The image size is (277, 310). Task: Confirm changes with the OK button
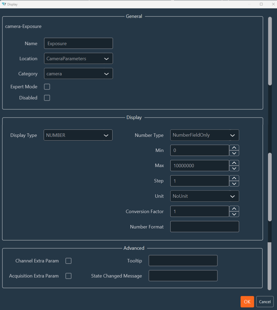pos(247,302)
